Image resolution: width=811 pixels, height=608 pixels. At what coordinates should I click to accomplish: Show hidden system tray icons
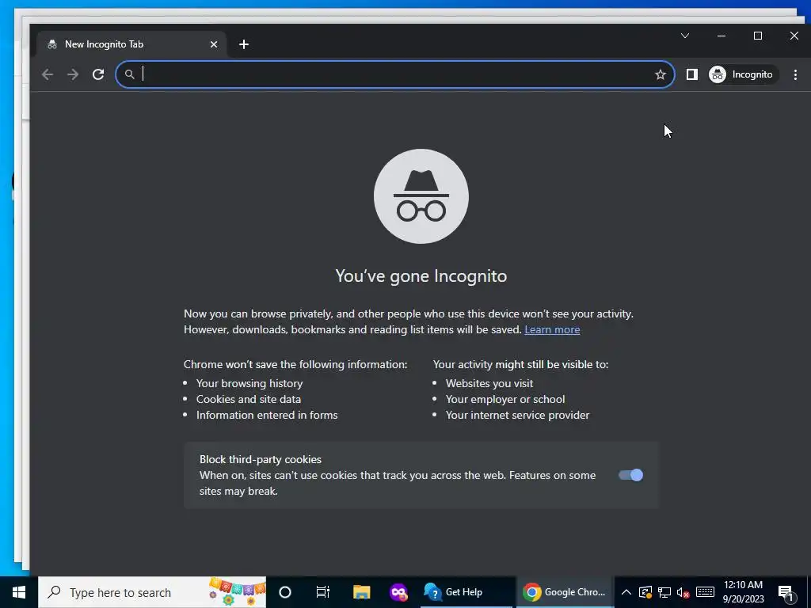[x=626, y=592]
